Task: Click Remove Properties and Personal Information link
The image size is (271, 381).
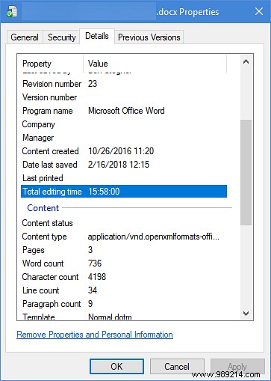Action: (x=95, y=335)
